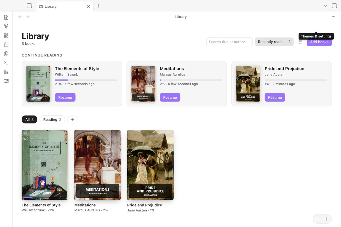The width and height of the screenshot is (341, 227).
Task: Zoom in covers with plus button
Action: 327,219
